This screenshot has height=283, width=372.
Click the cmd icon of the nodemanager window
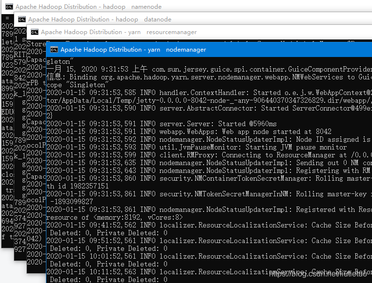tap(54, 50)
